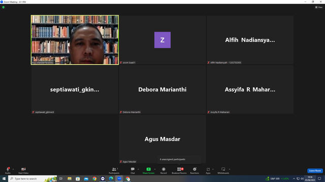Open second Chrome profile icon on taskbar
Screen dimensions: 325x182
127,178
